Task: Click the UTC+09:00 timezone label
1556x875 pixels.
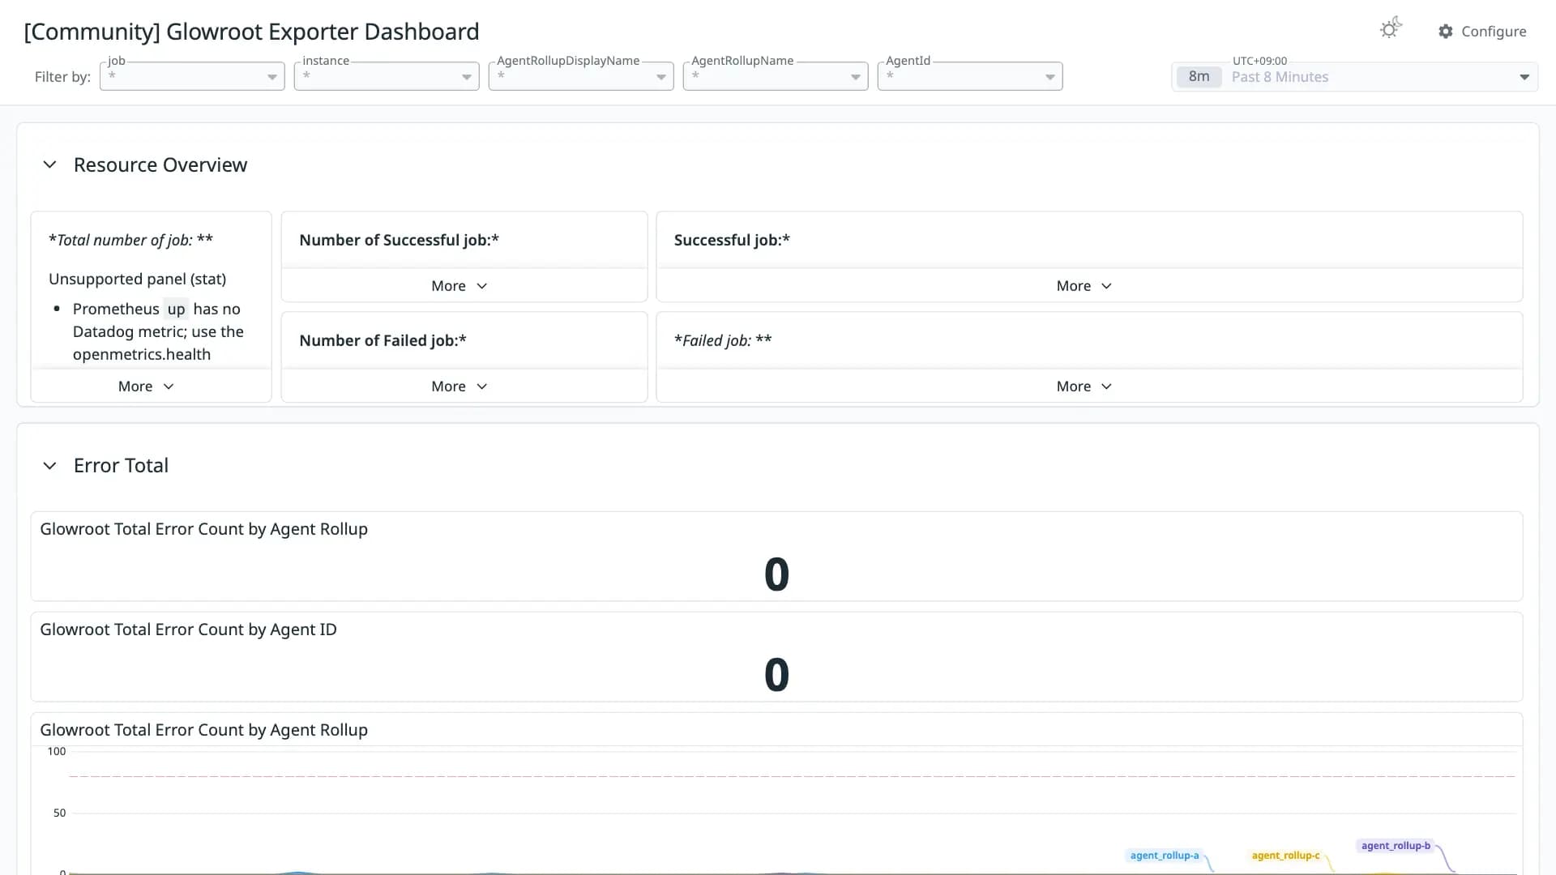Action: tap(1259, 61)
